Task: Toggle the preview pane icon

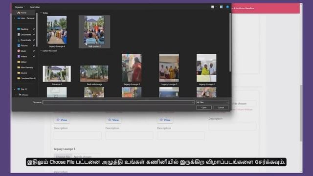Action: pos(222,7)
